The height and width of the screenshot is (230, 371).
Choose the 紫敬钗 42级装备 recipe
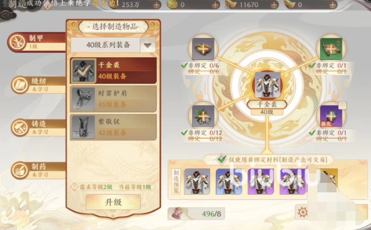pos(113,127)
